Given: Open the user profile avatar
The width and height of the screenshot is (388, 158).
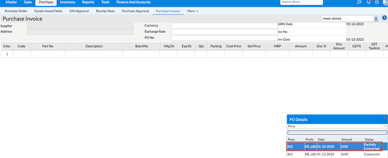Looking at the screenshot, I should click(x=385, y=2).
